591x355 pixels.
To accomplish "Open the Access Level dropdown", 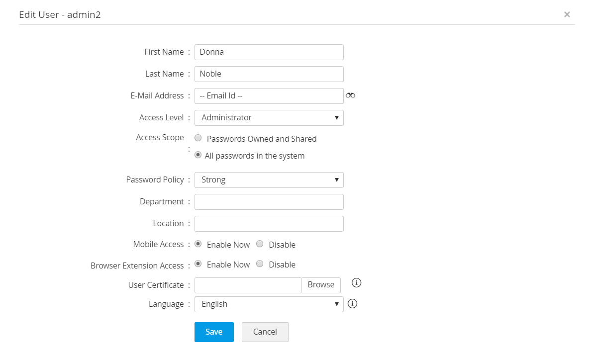I will [269, 118].
